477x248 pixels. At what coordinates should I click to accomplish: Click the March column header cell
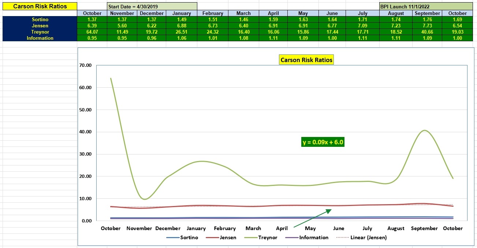243,13
